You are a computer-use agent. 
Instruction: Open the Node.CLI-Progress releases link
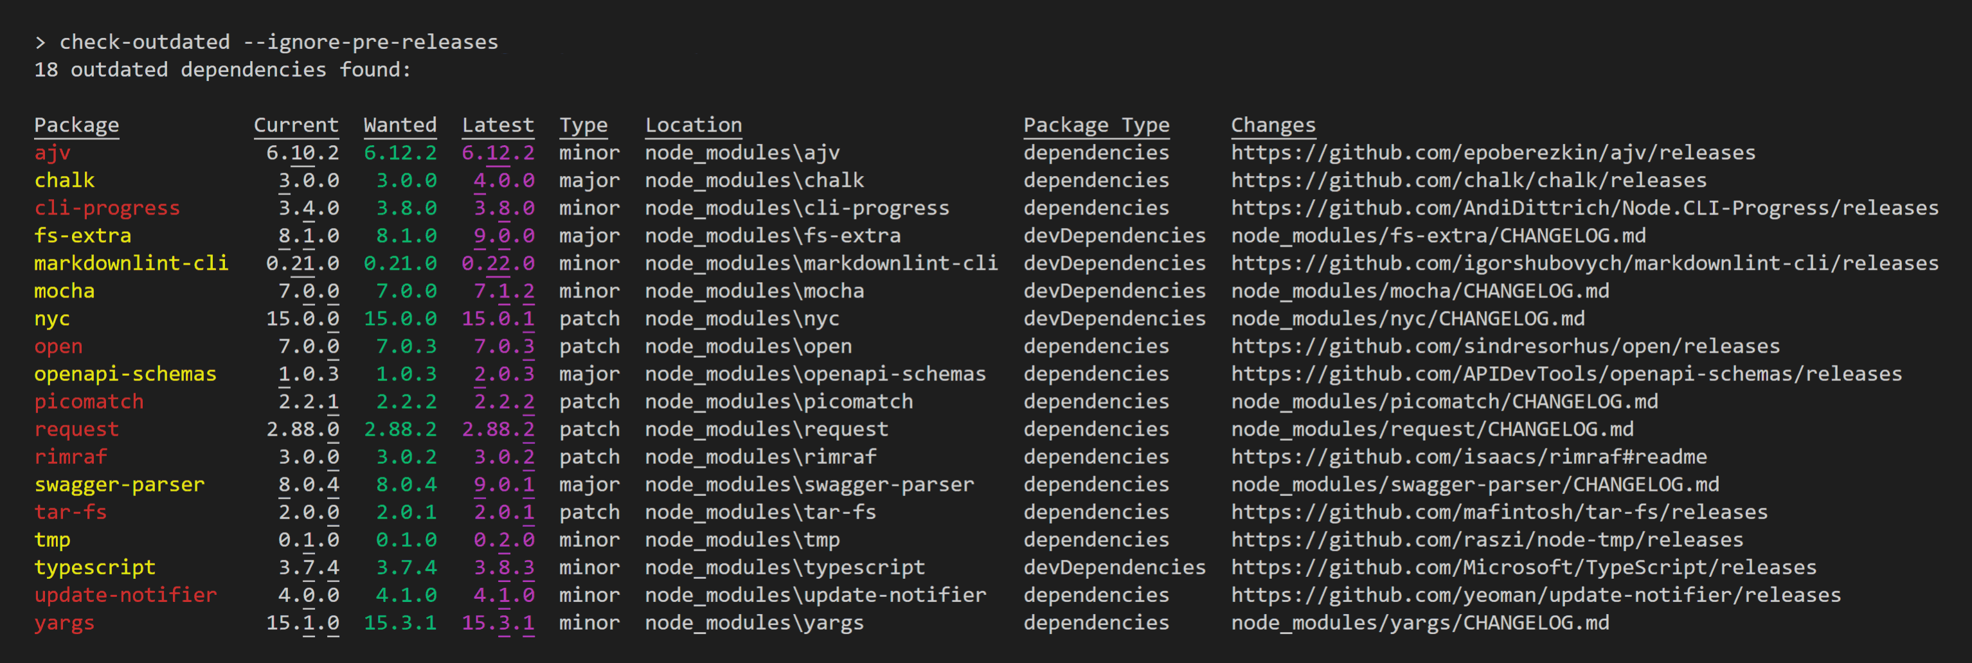(1584, 208)
